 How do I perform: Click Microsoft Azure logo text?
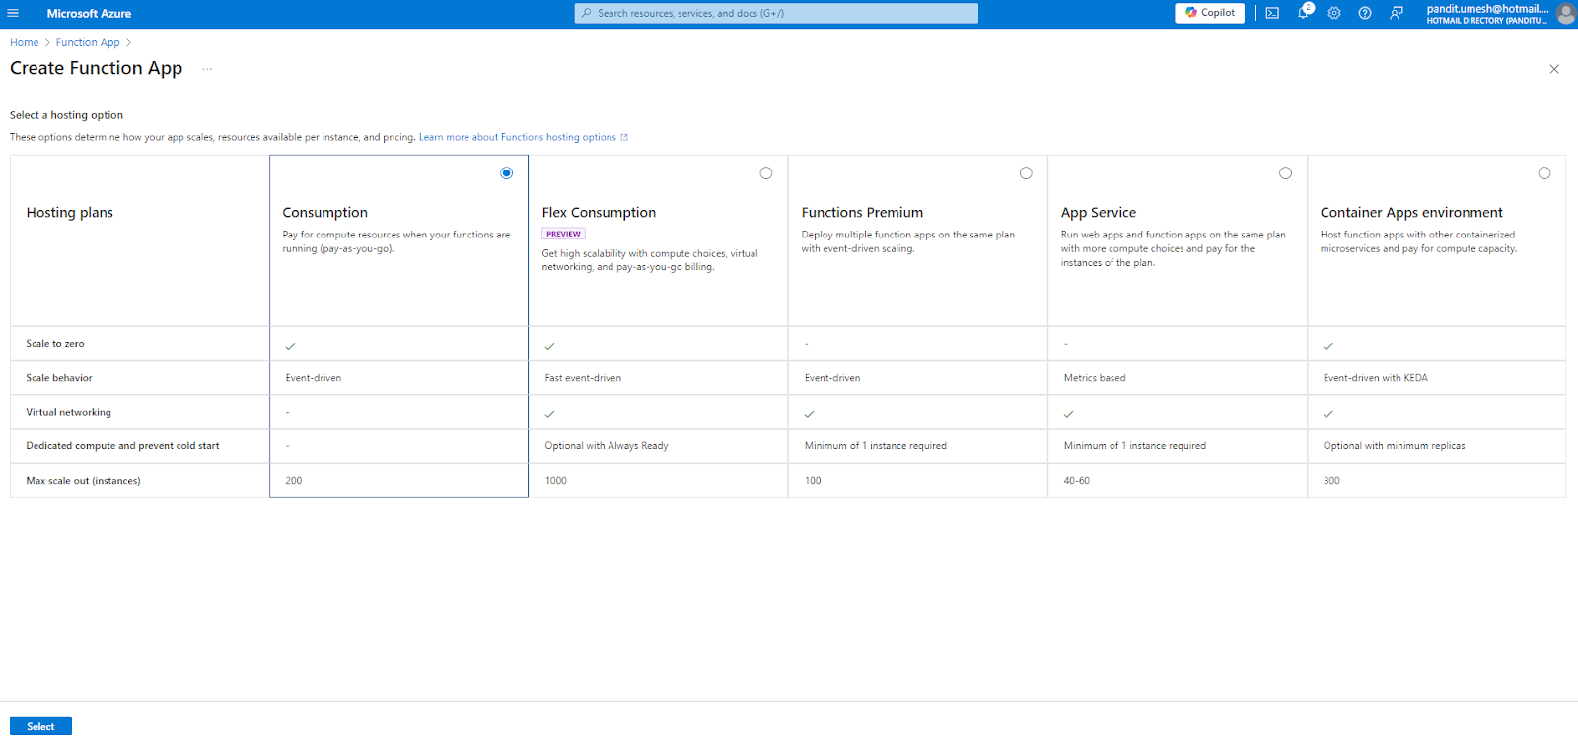89,13
